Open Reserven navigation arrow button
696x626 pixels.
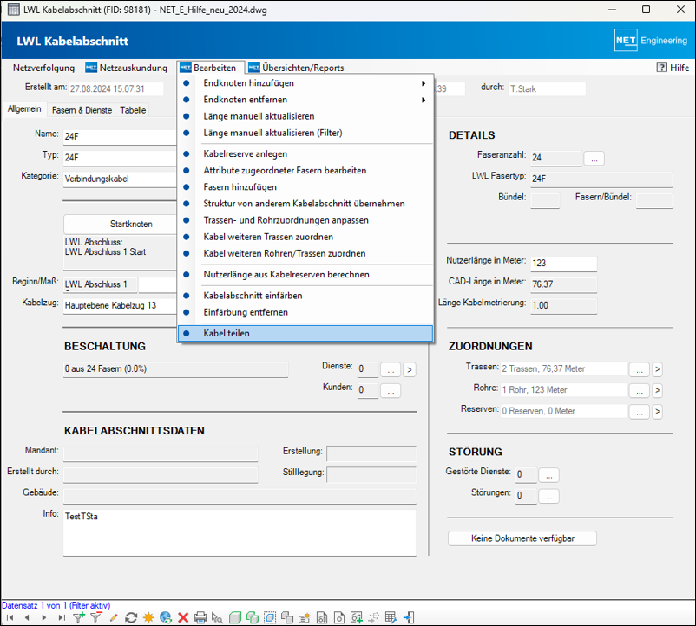(658, 412)
